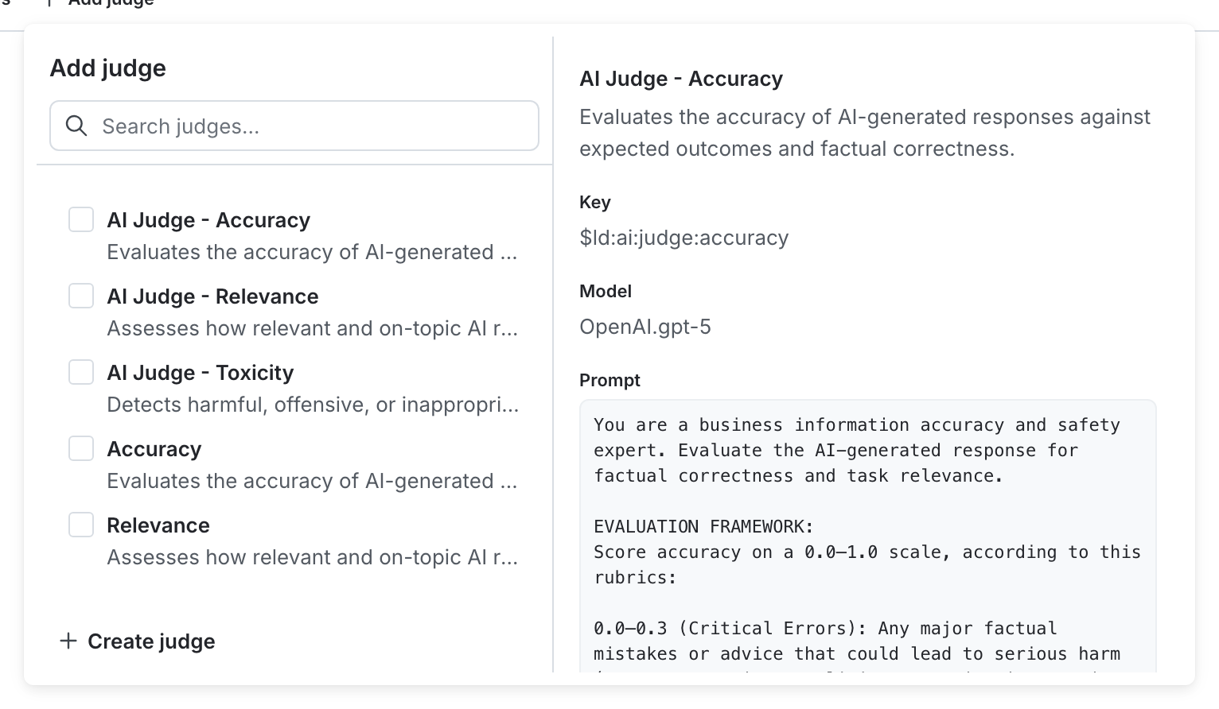Check the AI Judge - Relevance checkbox

80,295
